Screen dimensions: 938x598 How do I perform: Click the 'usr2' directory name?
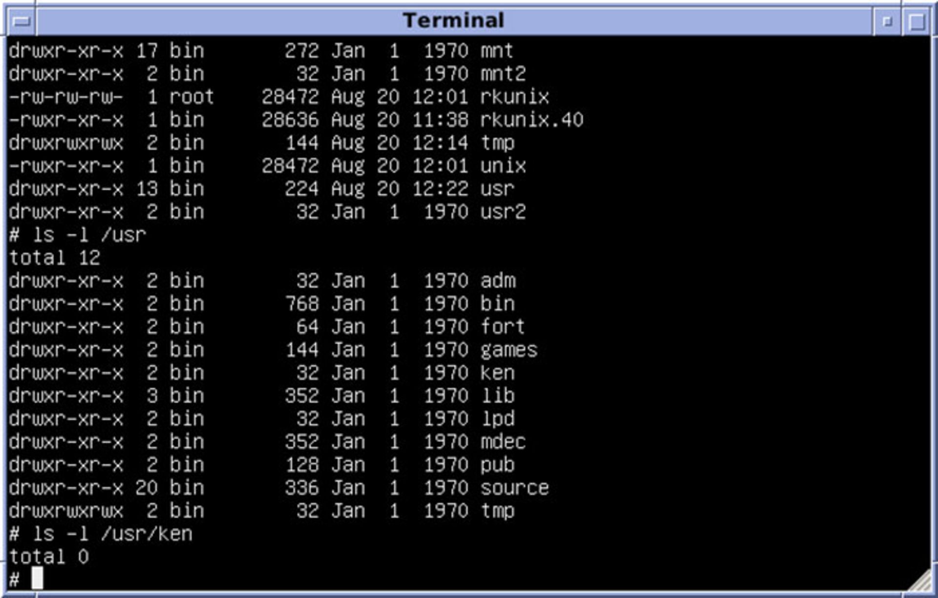pyautogui.click(x=503, y=212)
